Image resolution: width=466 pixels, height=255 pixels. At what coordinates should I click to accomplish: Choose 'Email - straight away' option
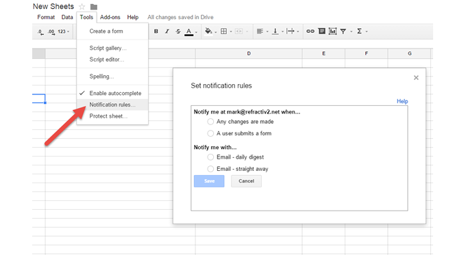(210, 169)
